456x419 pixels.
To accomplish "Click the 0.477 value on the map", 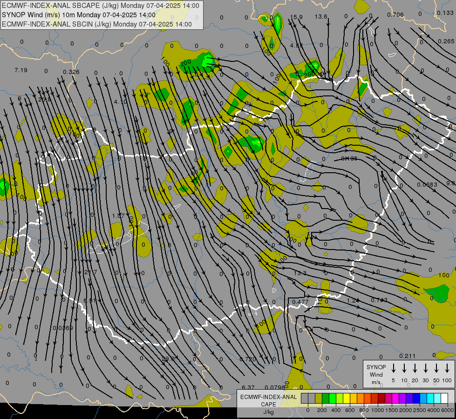I will pos(300,302).
